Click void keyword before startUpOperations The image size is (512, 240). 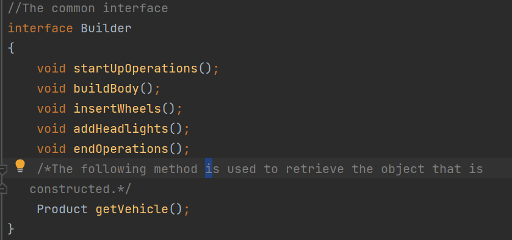click(51, 68)
